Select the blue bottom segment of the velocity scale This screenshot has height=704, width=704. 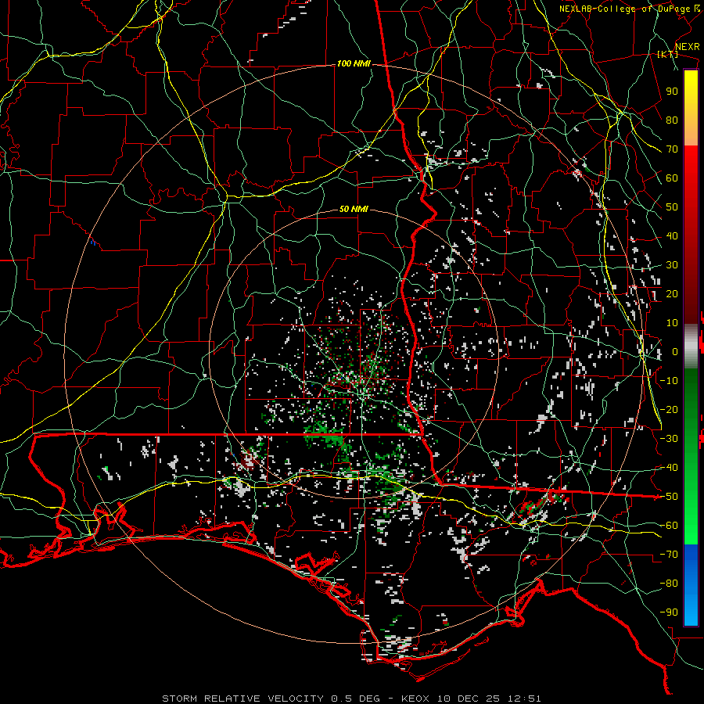point(691,585)
